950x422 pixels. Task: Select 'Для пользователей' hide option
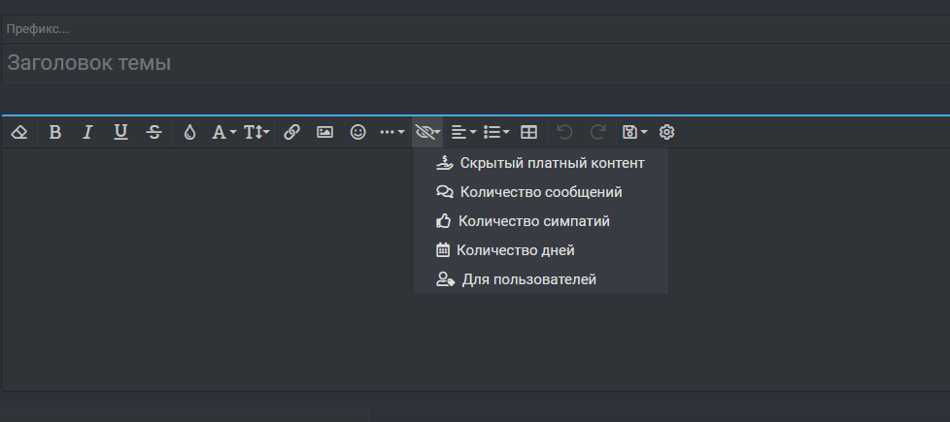[528, 279]
